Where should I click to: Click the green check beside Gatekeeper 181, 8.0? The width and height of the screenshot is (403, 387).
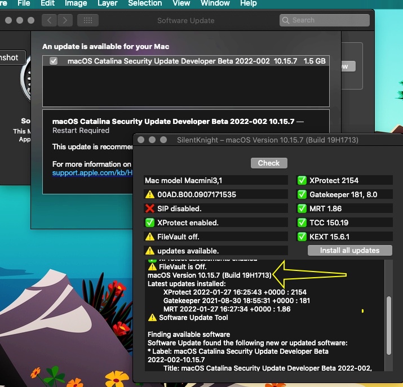302,194
